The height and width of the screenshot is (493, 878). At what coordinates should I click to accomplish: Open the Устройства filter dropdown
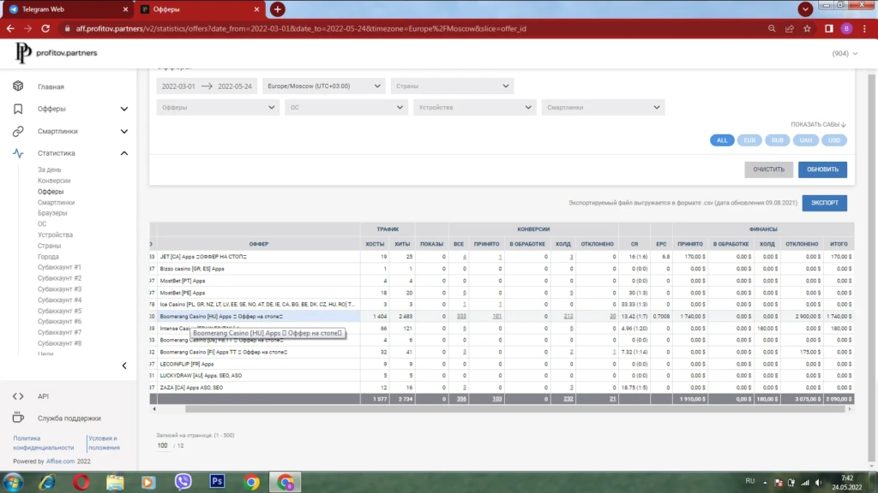[474, 107]
